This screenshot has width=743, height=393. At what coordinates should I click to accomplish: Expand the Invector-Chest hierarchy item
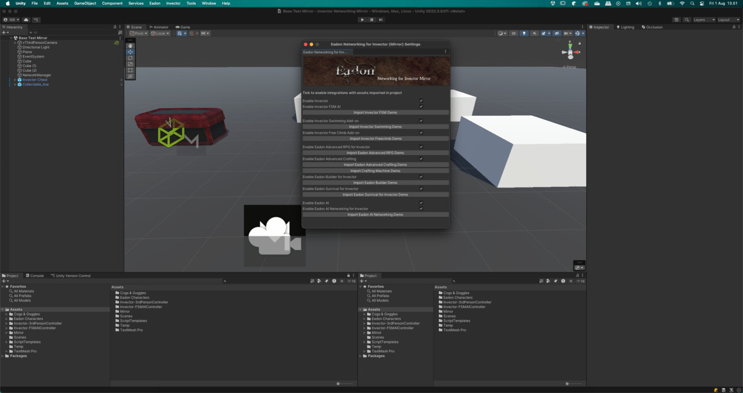(15, 80)
